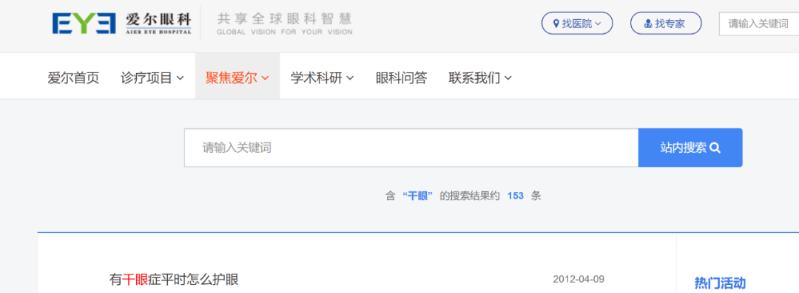Open the 眼科问答 page
Viewport: 799px width, 293px height.
pyautogui.click(x=401, y=78)
